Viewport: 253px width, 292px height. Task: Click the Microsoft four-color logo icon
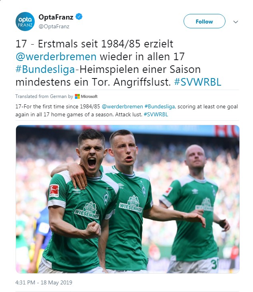click(77, 96)
